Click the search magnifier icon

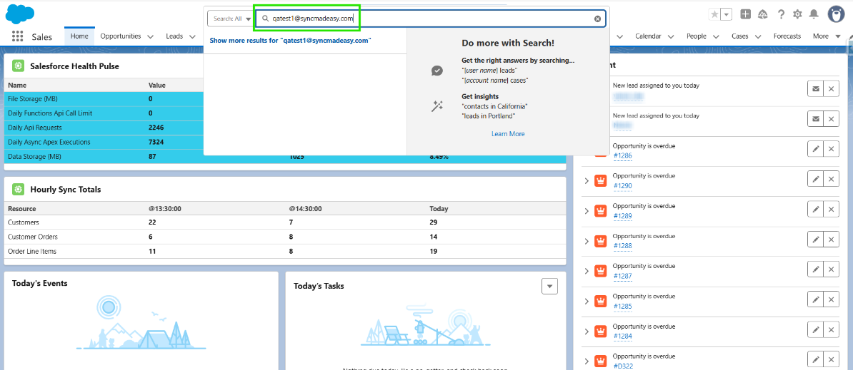tap(266, 19)
